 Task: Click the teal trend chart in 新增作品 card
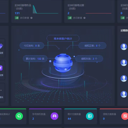[46, 9]
